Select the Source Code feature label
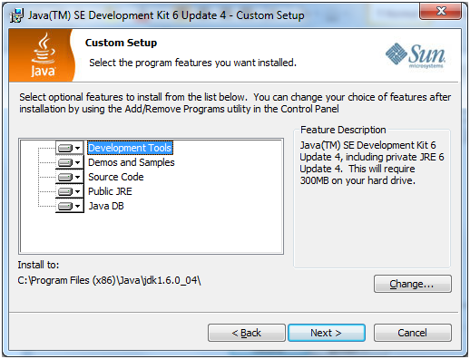 pyautogui.click(x=116, y=177)
